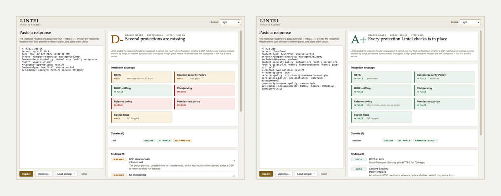The image size is (501, 196).
Task: Click the LINTEL logo in the right window
Action: point(269,21)
